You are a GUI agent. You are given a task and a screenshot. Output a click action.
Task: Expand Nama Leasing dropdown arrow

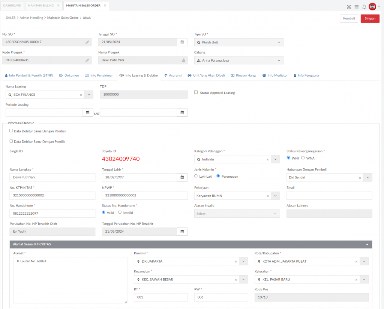click(89, 95)
